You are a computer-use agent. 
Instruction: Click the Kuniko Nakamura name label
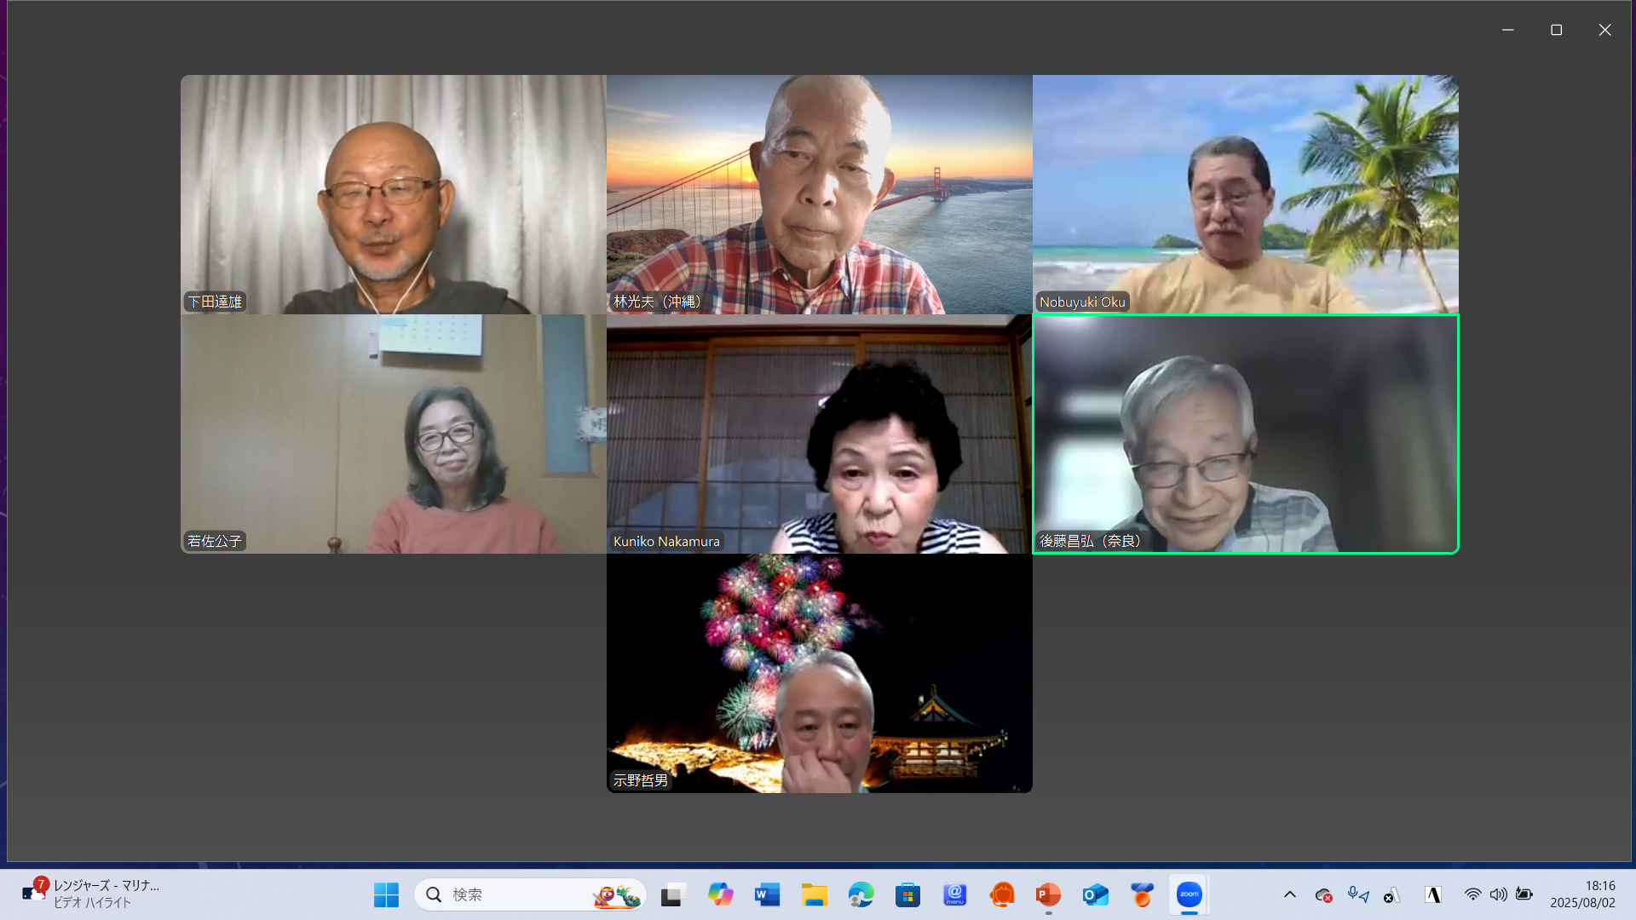pos(666,541)
